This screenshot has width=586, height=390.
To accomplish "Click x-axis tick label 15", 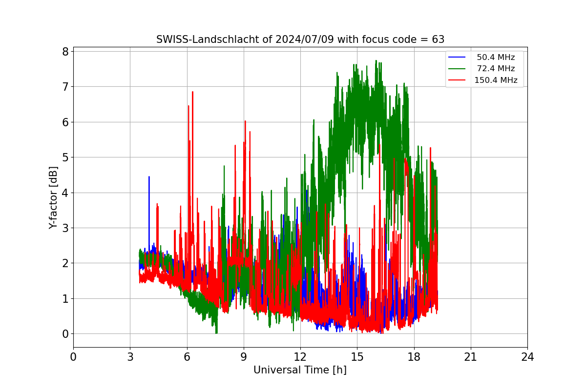I will tap(357, 357).
